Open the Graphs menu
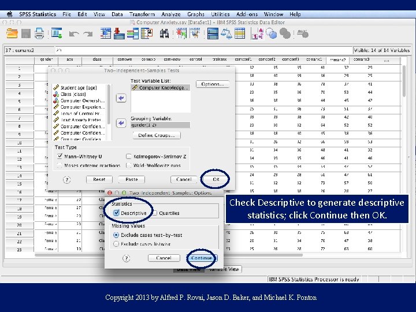 click(x=196, y=14)
